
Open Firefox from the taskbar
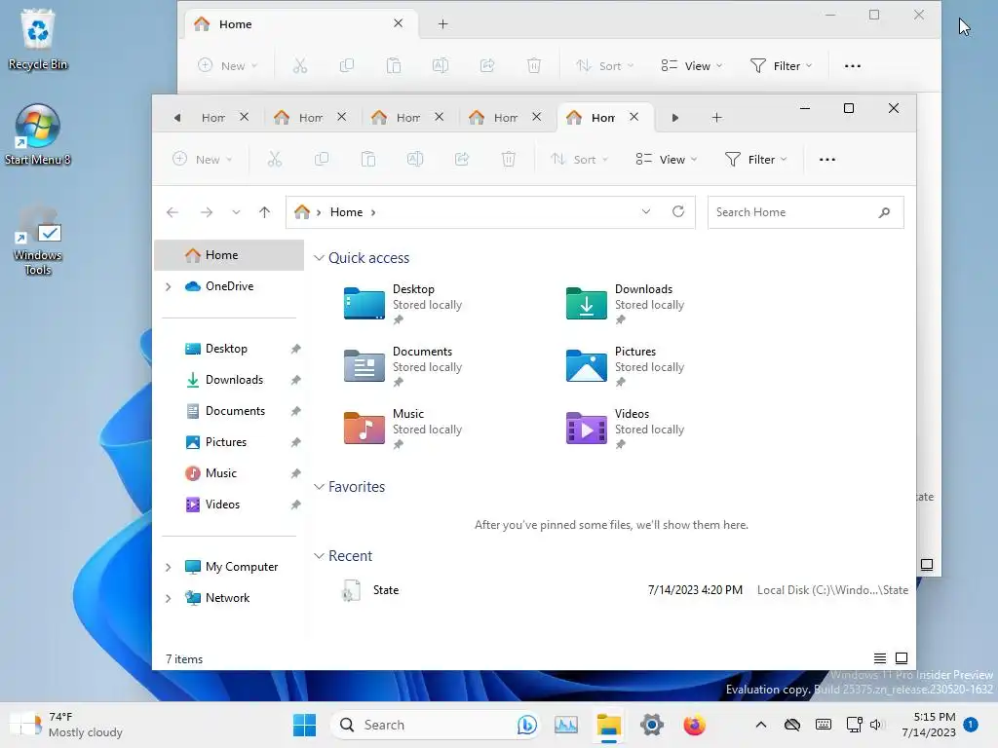pos(694,725)
